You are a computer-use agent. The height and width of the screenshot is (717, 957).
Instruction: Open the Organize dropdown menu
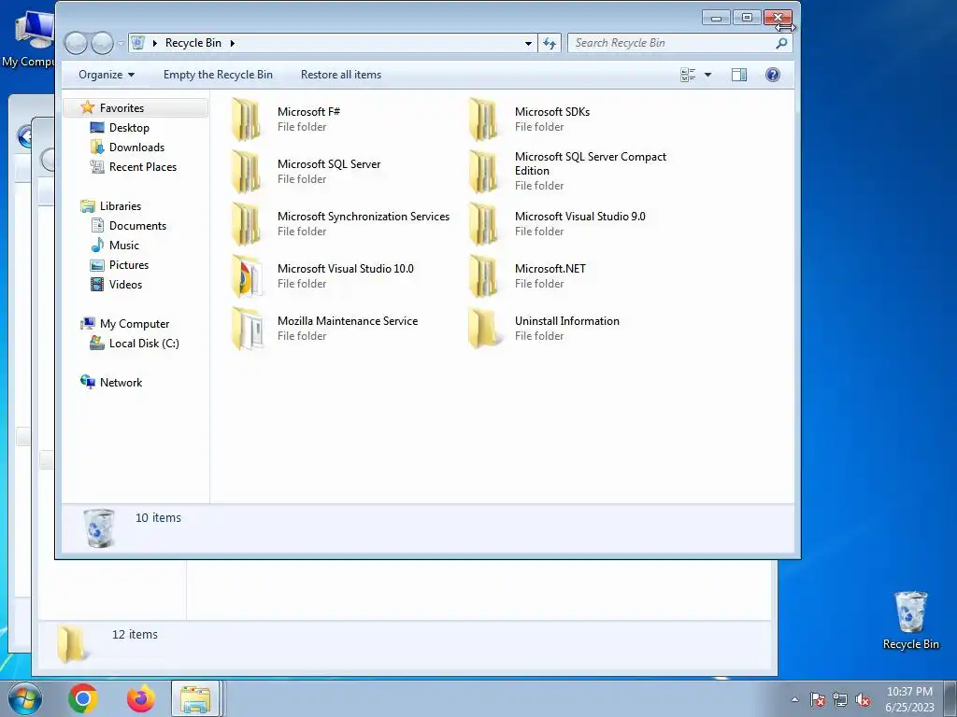[107, 75]
